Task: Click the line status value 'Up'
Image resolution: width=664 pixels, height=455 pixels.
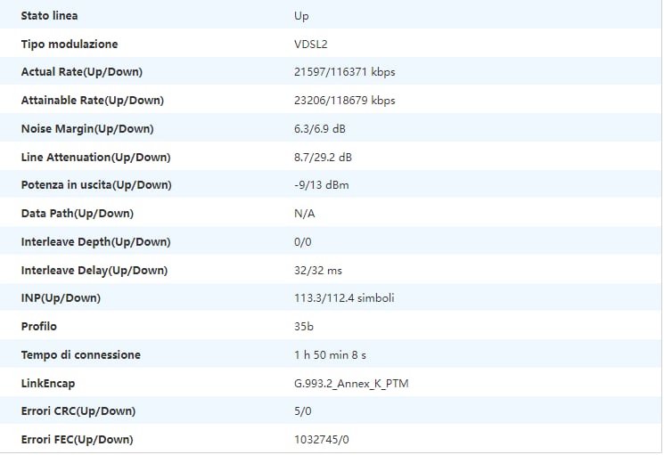Action: (x=301, y=16)
